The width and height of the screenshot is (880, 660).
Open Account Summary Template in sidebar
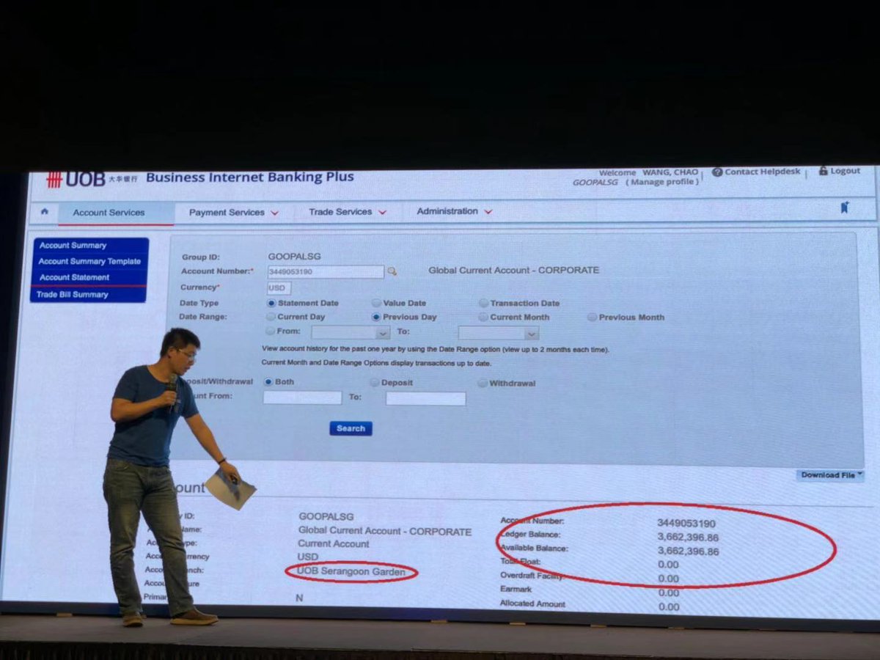click(x=89, y=262)
